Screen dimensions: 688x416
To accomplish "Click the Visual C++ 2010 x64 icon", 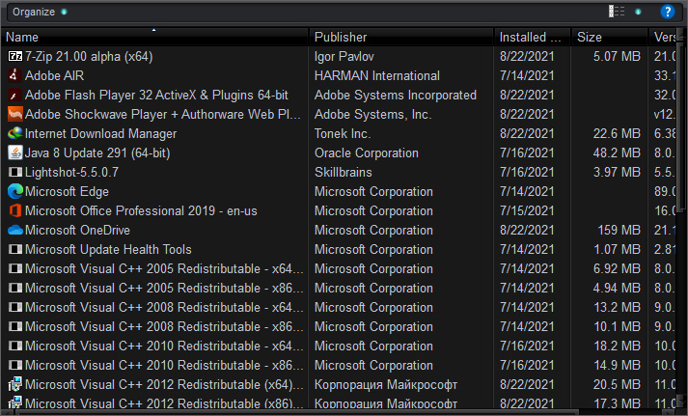I will click(x=15, y=346).
